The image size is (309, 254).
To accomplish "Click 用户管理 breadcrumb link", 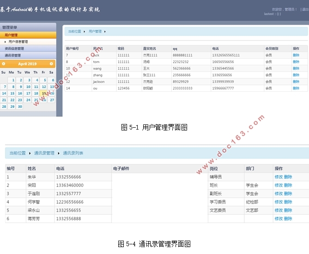I will (x=95, y=31).
